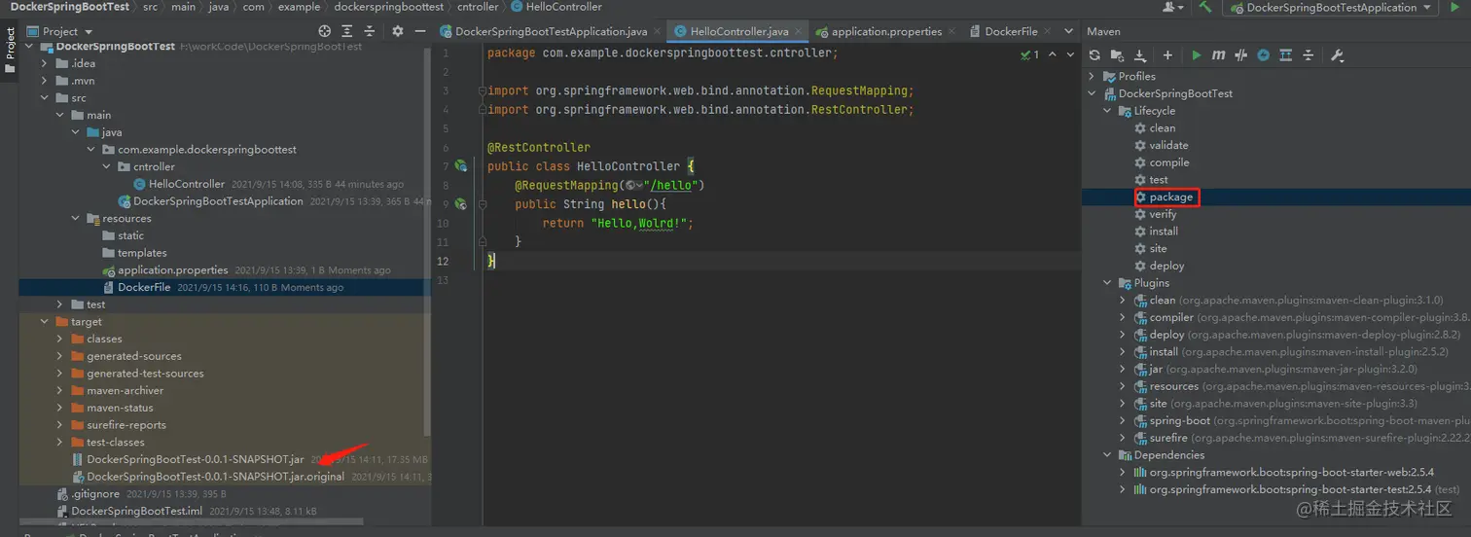Image resolution: width=1471 pixels, height=537 pixels.
Task: Collapse the Maven Lifecycle node
Action: 1107,111
